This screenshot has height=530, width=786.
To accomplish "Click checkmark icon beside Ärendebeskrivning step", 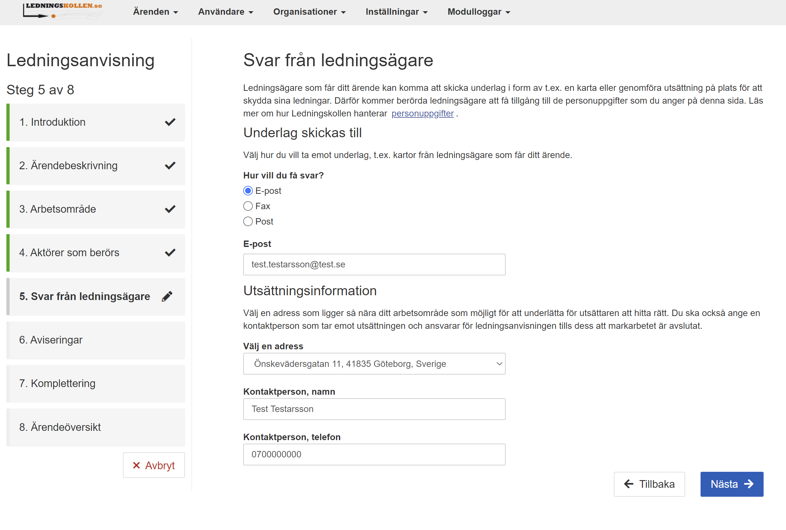I will [170, 166].
